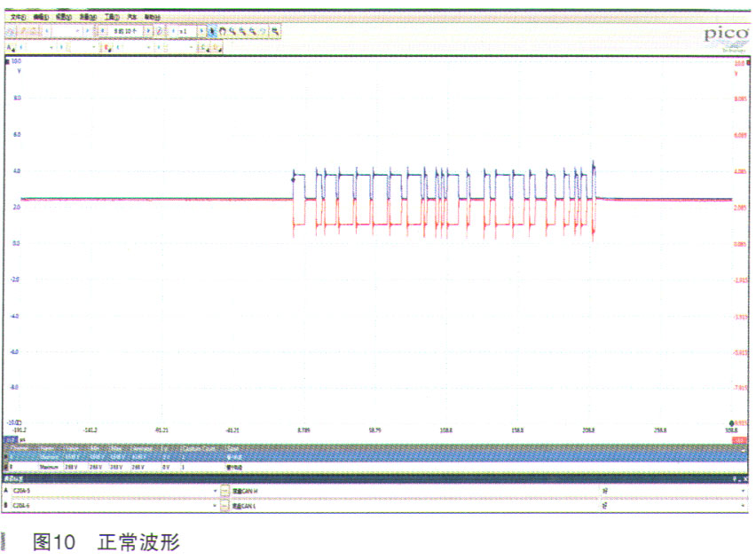Image resolution: width=756 pixels, height=560 pixels.
Task: Open the Help menu (帮助)
Action: pyautogui.click(x=153, y=18)
